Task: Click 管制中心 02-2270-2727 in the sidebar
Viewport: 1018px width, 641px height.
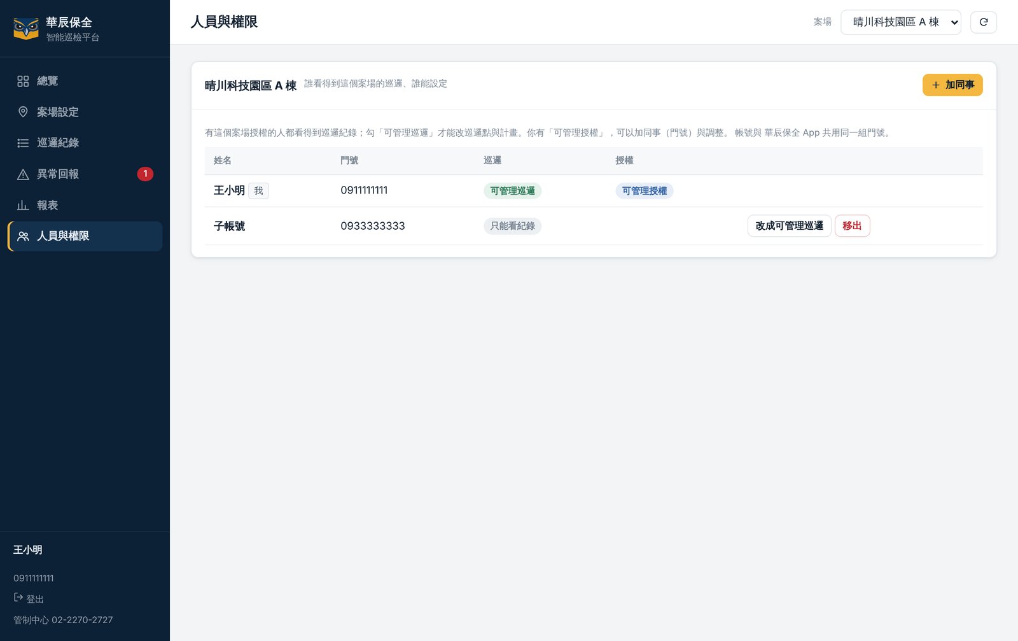Action: click(63, 620)
